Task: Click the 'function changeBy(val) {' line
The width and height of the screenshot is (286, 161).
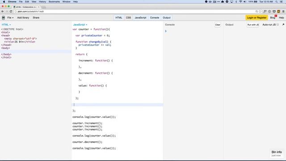Action: [x=93, y=42]
